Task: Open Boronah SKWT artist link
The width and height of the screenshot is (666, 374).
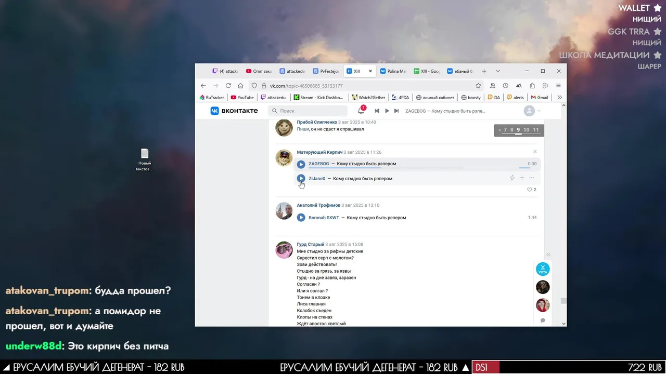Action: (324, 218)
